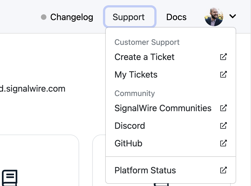Collapse the Support dropdown menu
Viewport: 251px width, 186px height.
(129, 17)
